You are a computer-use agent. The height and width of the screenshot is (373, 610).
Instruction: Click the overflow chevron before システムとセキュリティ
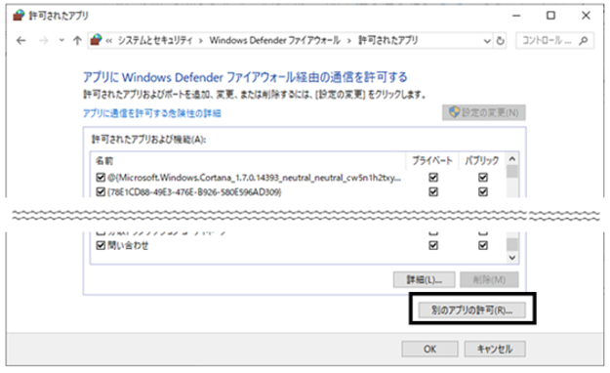(x=109, y=40)
